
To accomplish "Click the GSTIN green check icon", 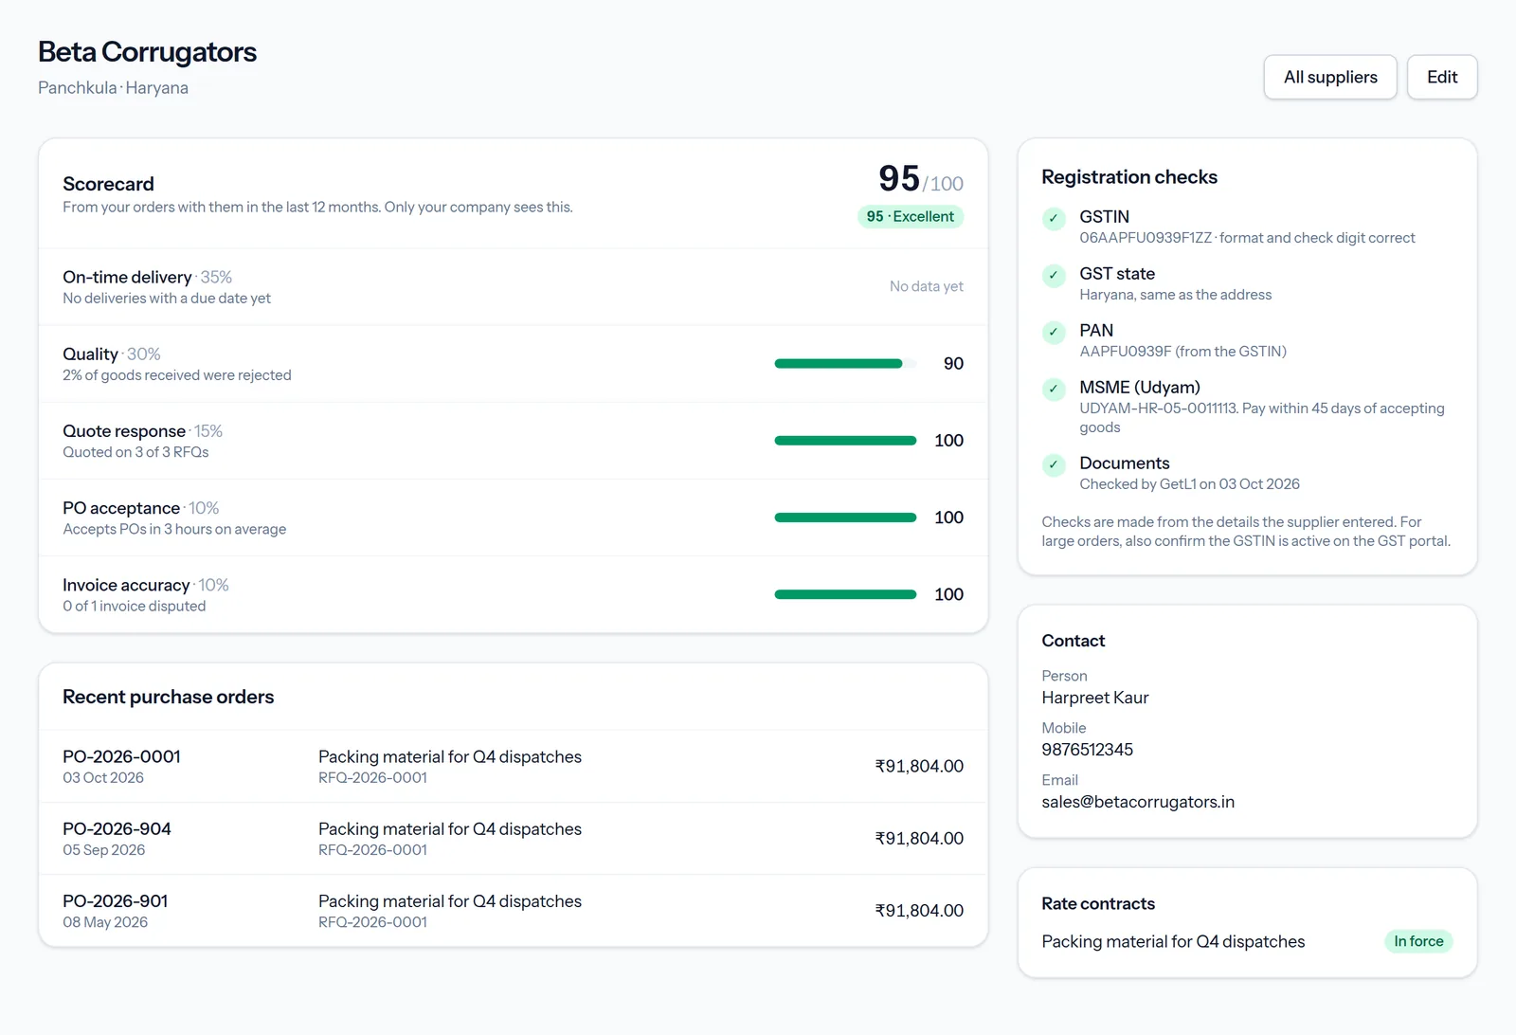I will click(x=1054, y=218).
